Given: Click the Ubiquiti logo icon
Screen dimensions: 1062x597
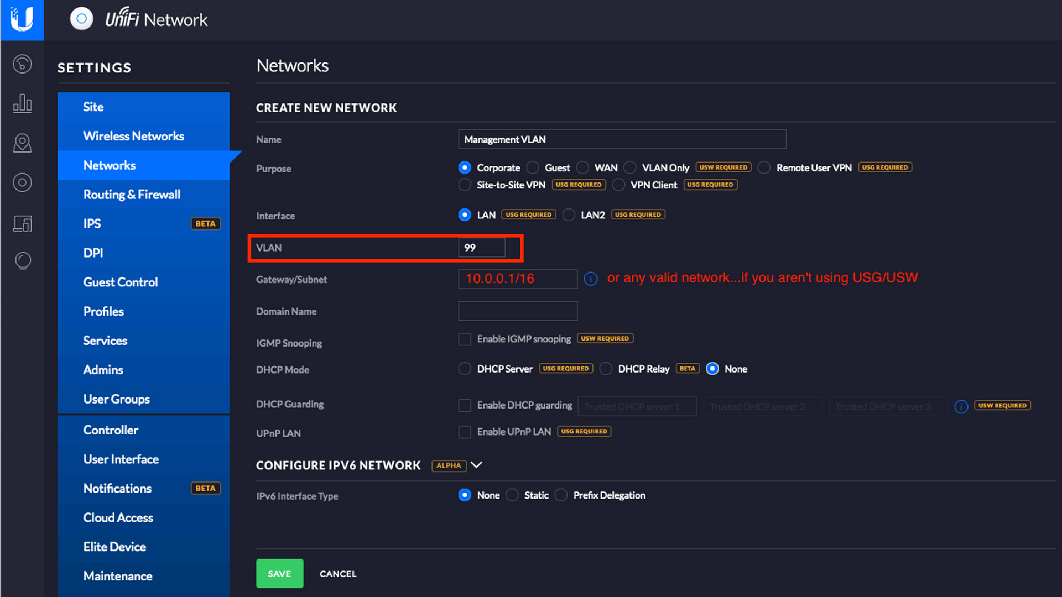Looking at the screenshot, I should 22,20.
